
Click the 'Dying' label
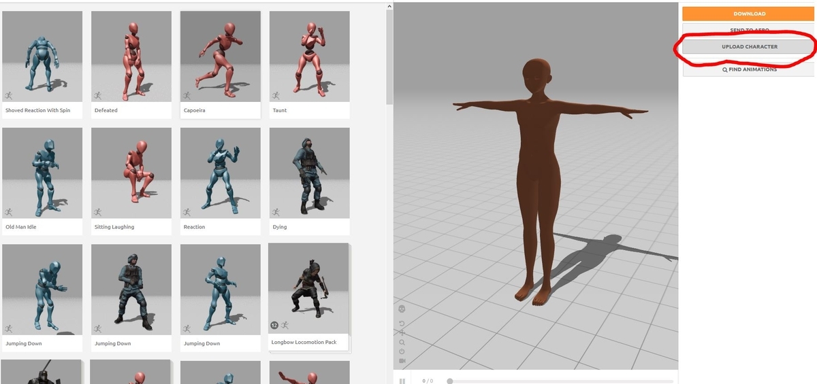[280, 227]
